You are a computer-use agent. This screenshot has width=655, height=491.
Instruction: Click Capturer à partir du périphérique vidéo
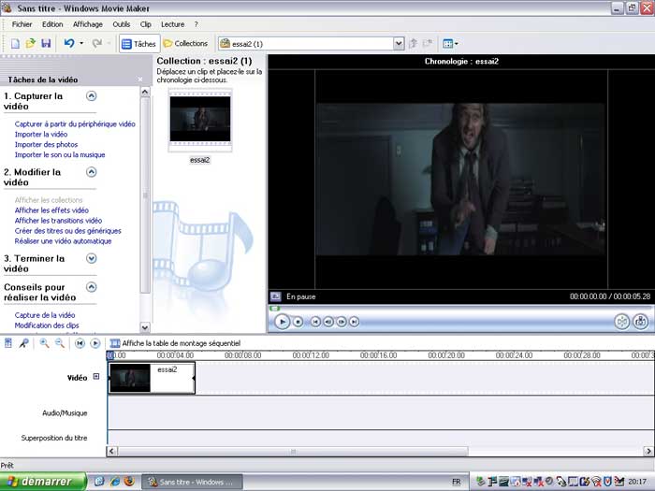pos(75,124)
